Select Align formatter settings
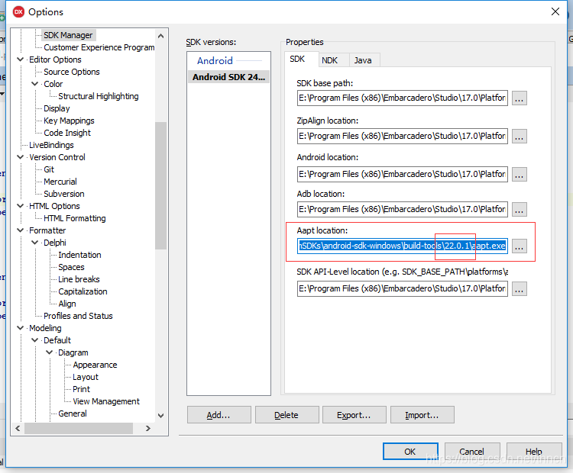 click(x=67, y=304)
